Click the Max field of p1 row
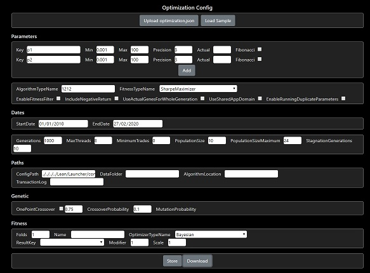The height and width of the screenshot is (273, 370). 140,50
